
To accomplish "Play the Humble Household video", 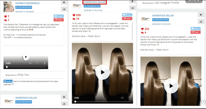I will point(26,57).
